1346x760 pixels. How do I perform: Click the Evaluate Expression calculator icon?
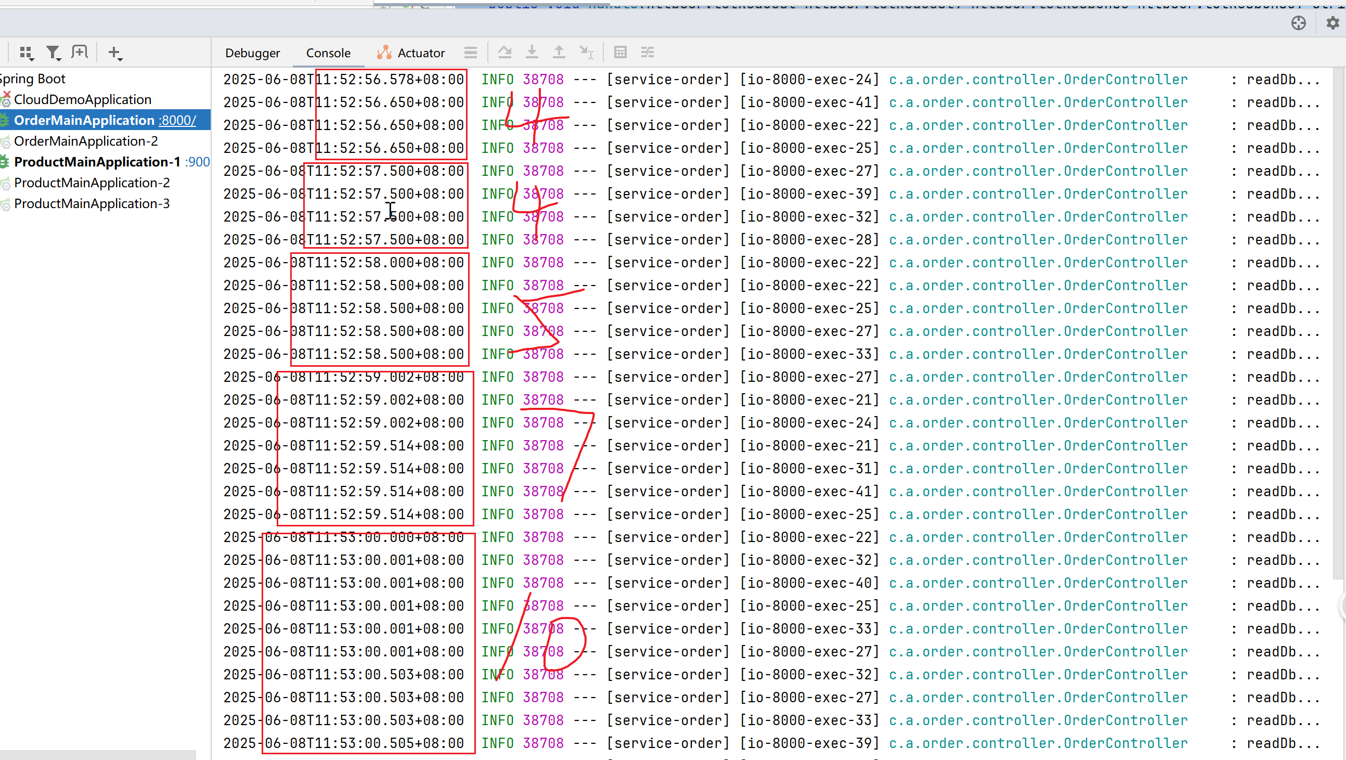point(620,52)
